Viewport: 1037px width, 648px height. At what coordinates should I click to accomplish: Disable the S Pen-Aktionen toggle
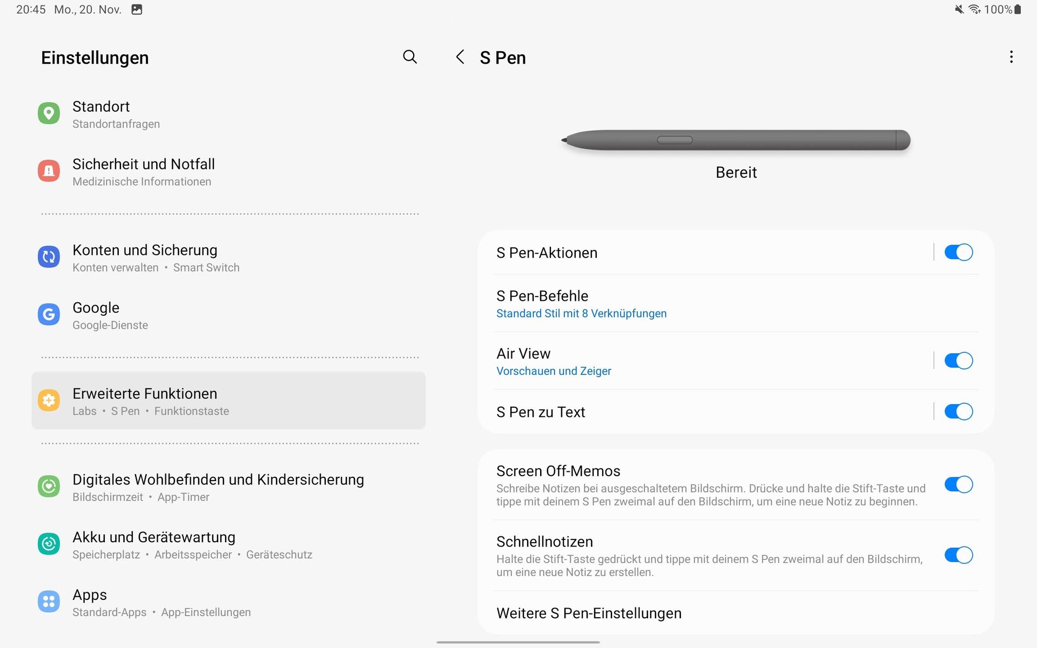(958, 252)
